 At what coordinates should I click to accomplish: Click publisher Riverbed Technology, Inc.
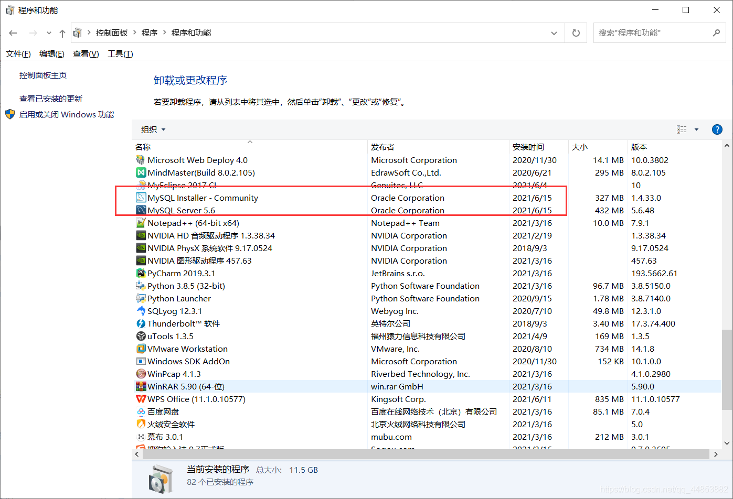point(420,374)
